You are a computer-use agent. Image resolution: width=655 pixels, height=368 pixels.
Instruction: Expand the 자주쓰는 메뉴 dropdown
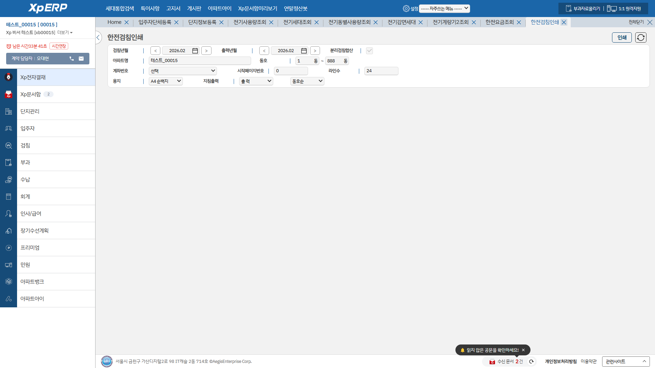pyautogui.click(x=444, y=9)
